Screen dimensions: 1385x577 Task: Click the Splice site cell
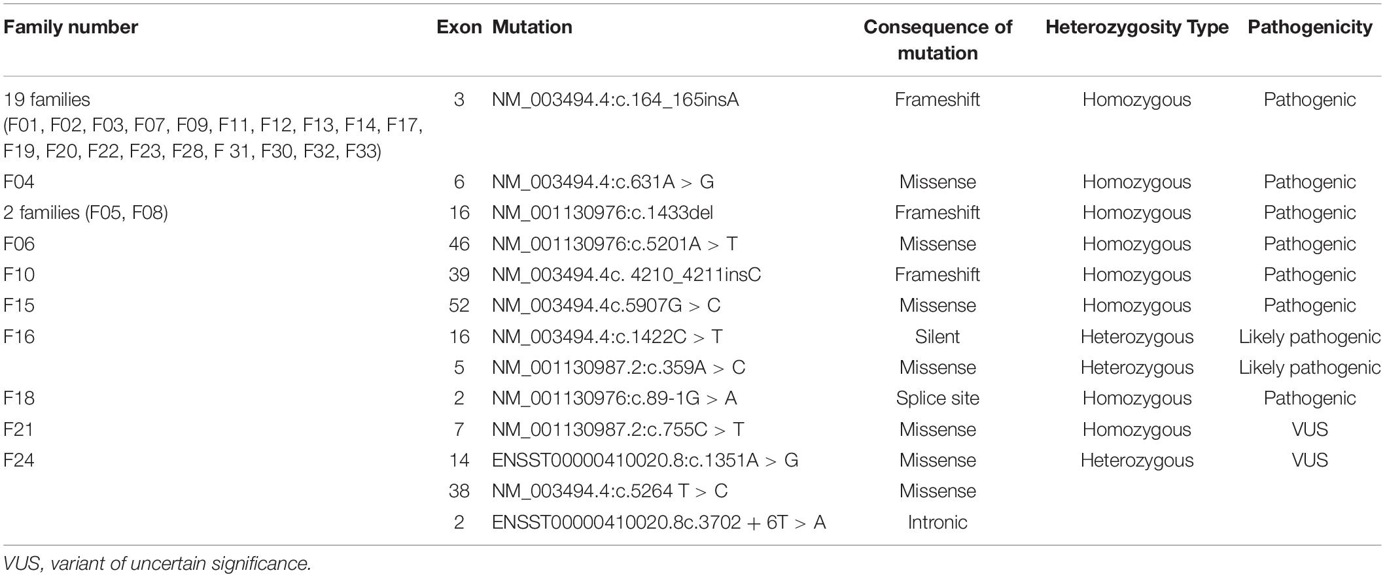[938, 398]
